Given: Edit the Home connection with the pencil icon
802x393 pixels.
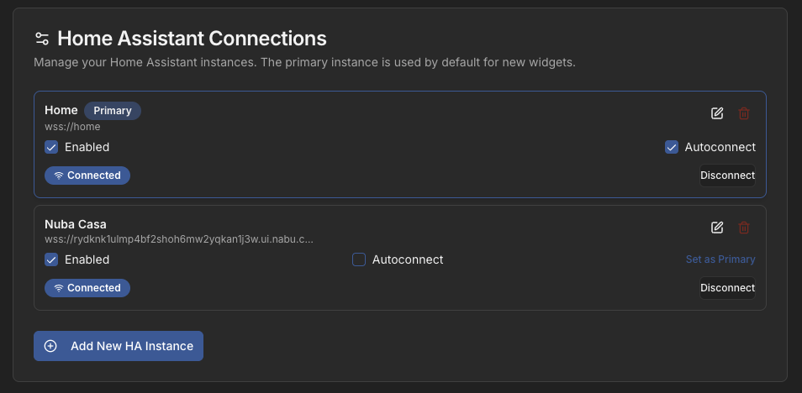Looking at the screenshot, I should (717, 113).
